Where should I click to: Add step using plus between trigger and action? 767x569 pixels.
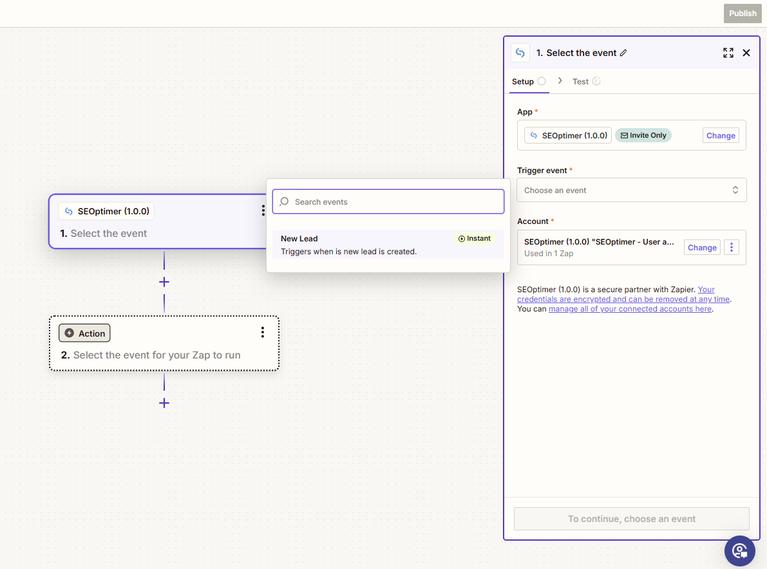164,282
